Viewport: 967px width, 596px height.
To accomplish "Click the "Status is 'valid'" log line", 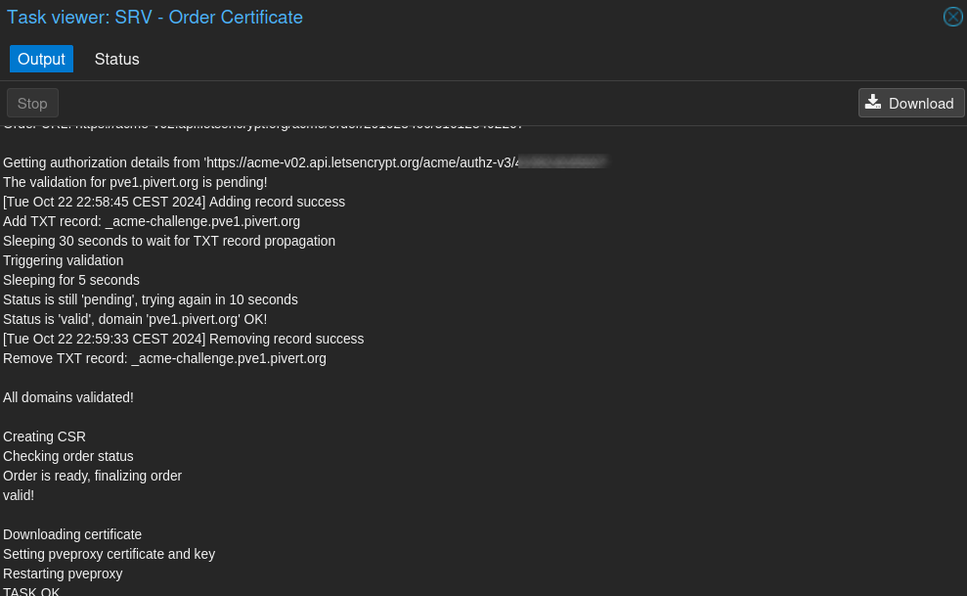I will click(x=135, y=319).
